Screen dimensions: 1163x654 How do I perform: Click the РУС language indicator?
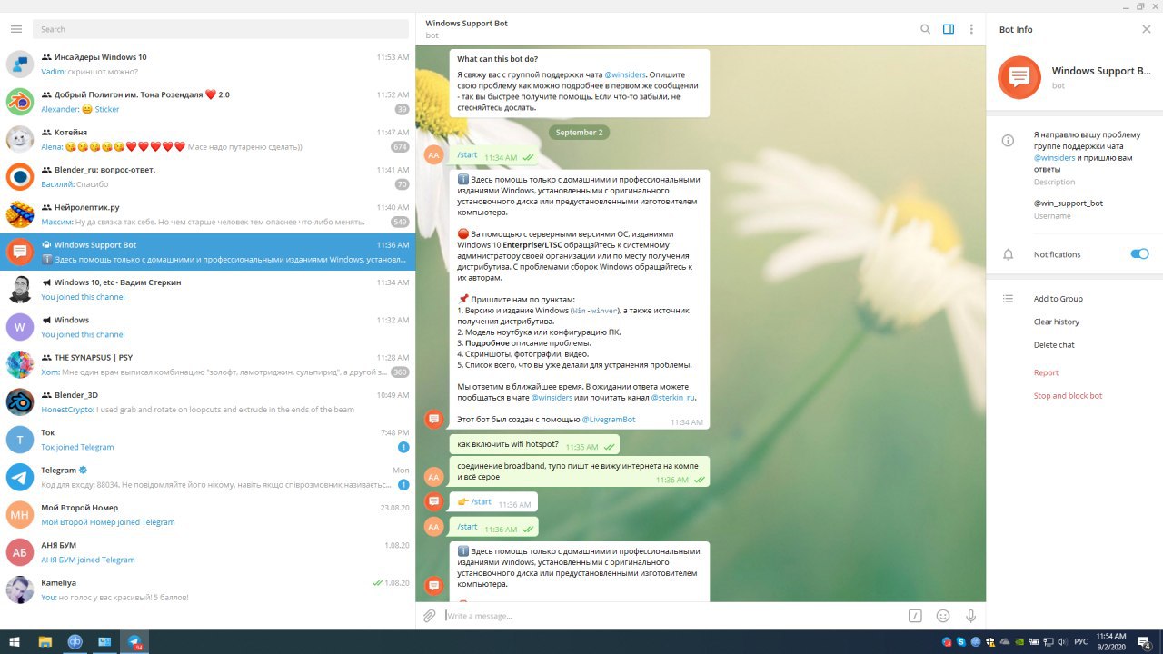(x=1080, y=642)
